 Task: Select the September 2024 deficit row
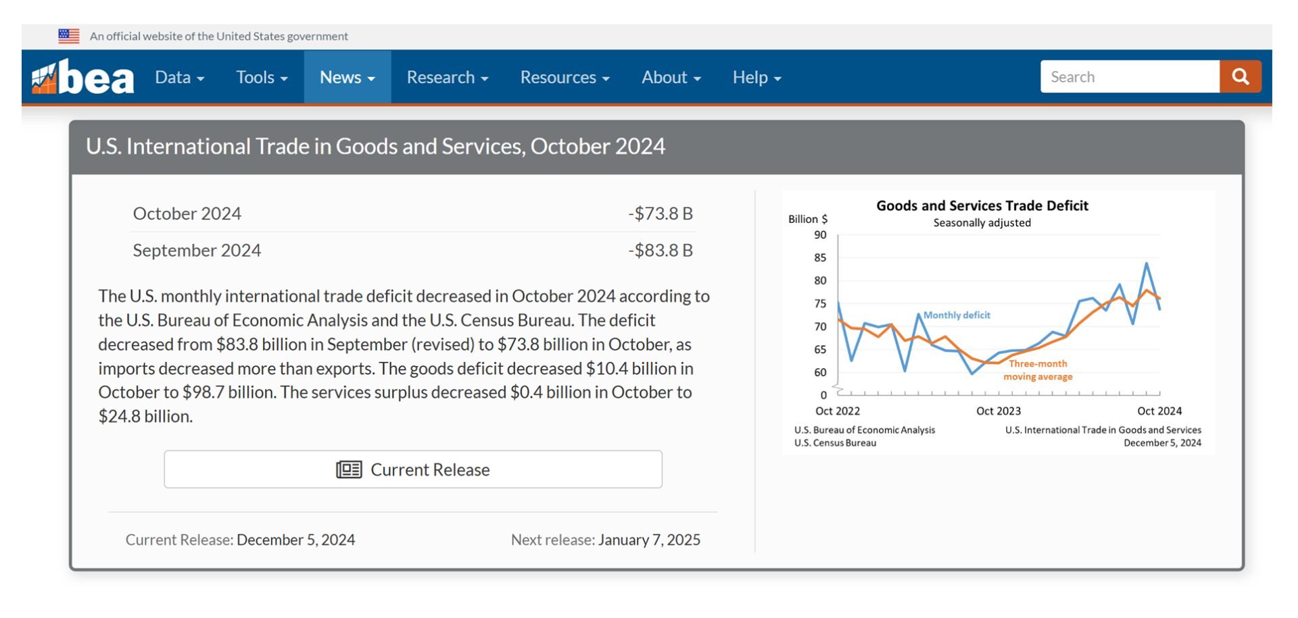tap(412, 251)
